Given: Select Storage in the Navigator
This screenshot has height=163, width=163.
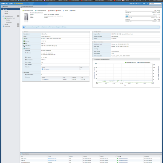Looking at the screenshot, I should 6,24.
